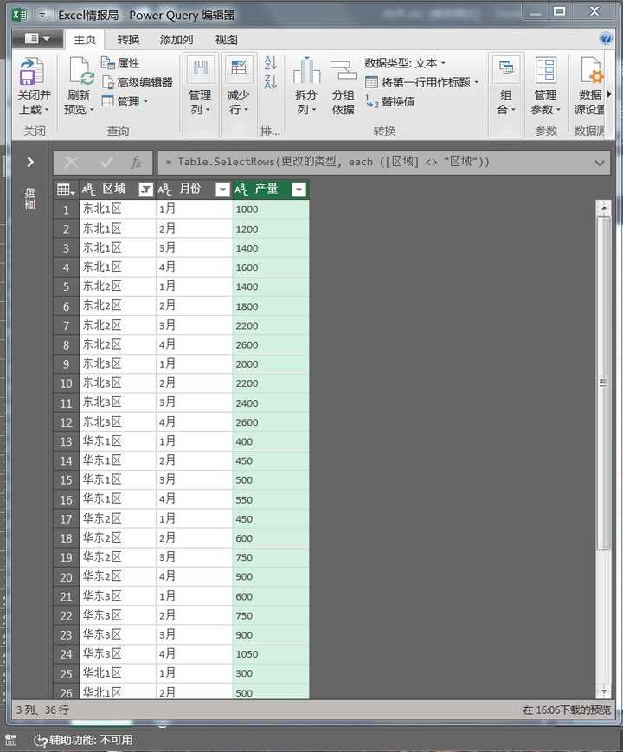Select the 华东1区 cell in row 13

(x=118, y=441)
